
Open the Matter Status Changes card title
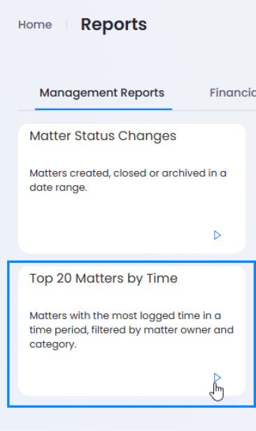[x=103, y=136]
